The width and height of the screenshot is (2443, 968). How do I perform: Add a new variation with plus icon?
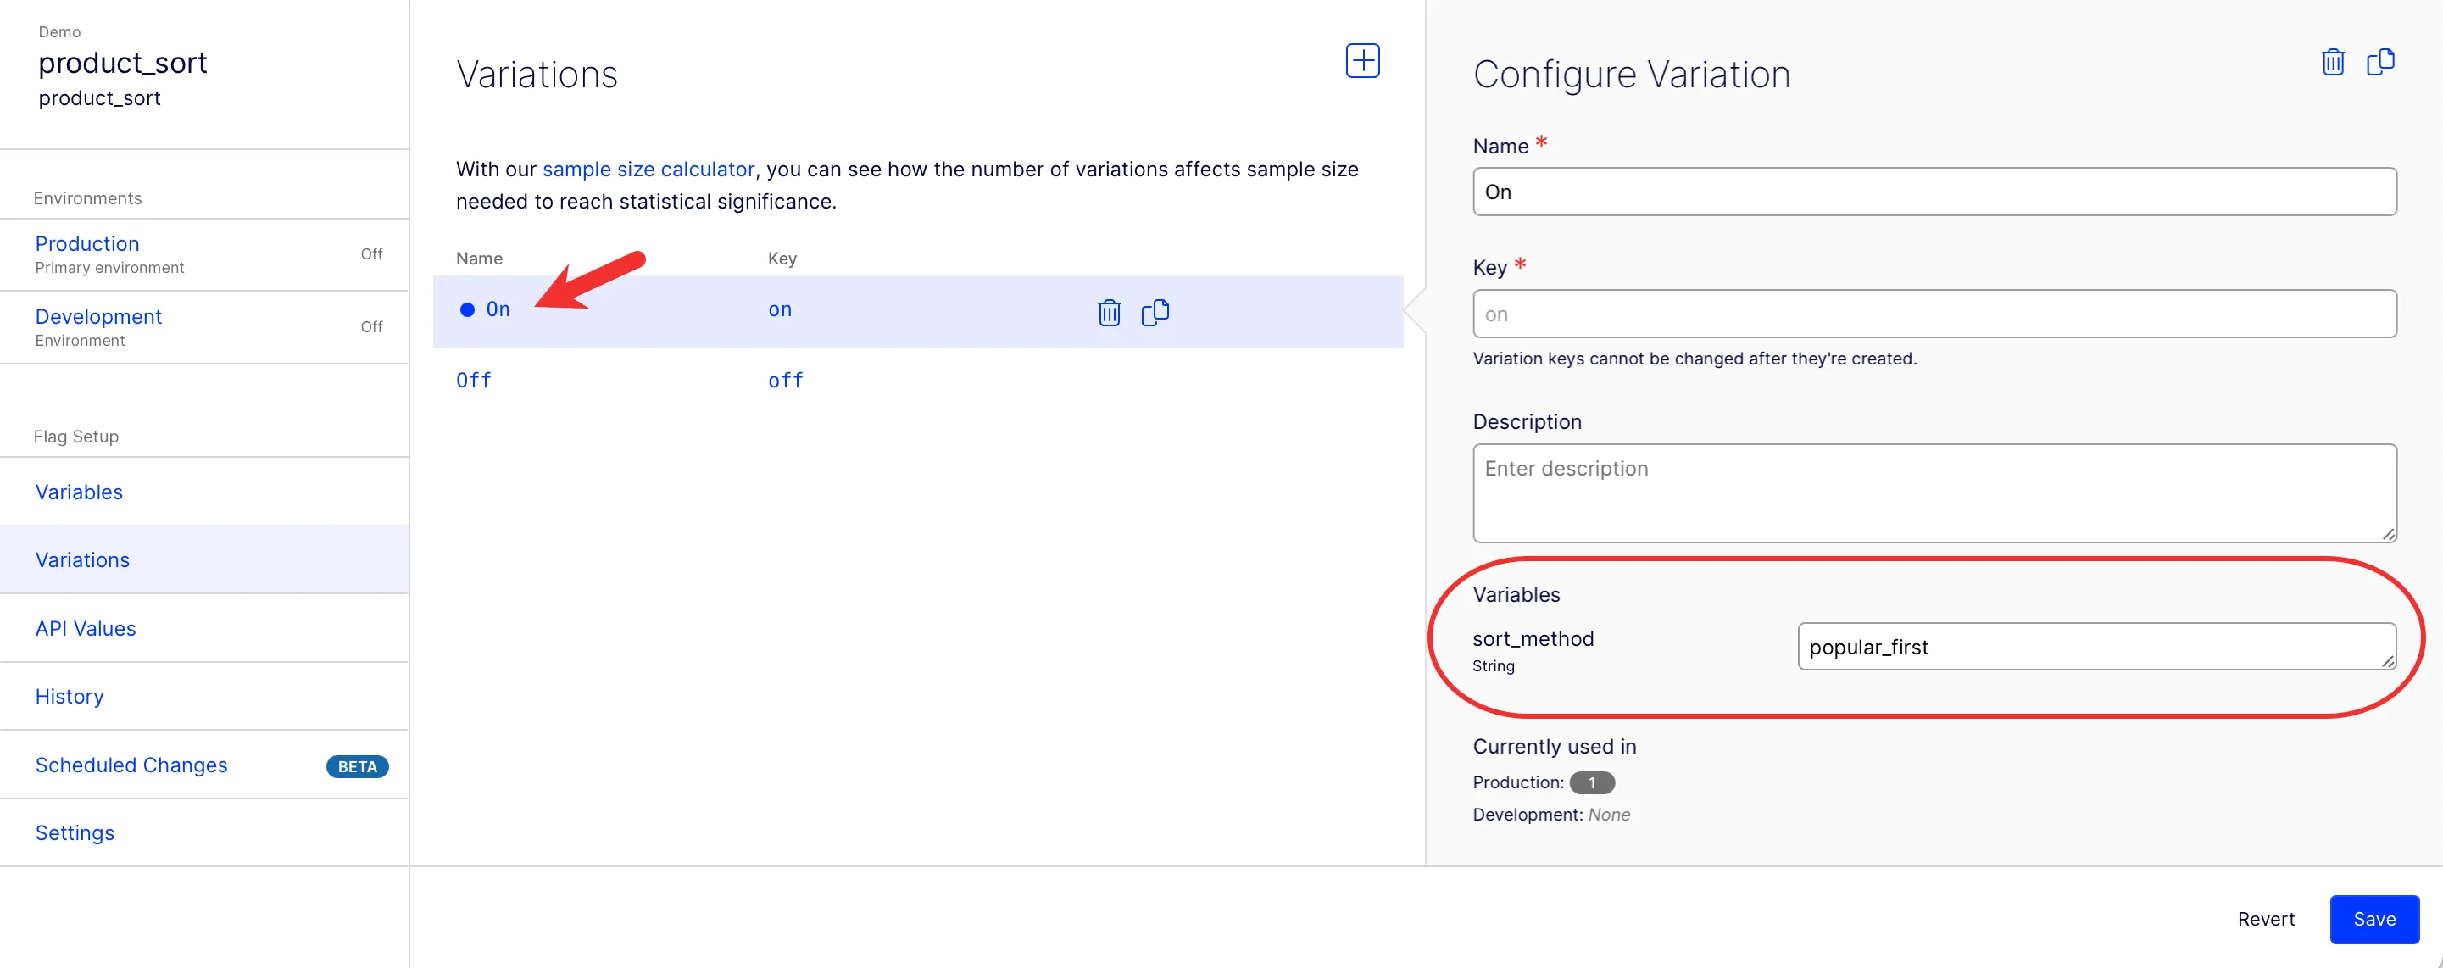(x=1363, y=61)
